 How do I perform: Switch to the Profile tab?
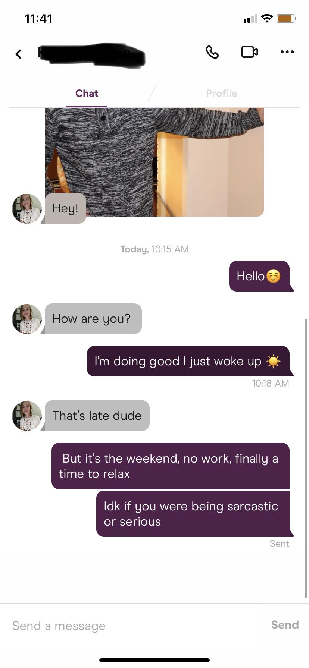pos(222,93)
